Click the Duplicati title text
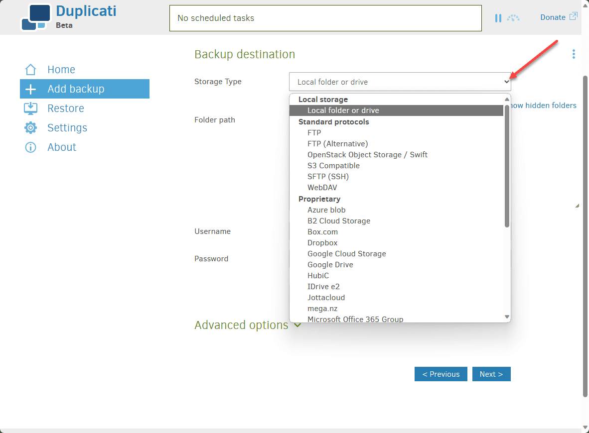 coord(86,11)
